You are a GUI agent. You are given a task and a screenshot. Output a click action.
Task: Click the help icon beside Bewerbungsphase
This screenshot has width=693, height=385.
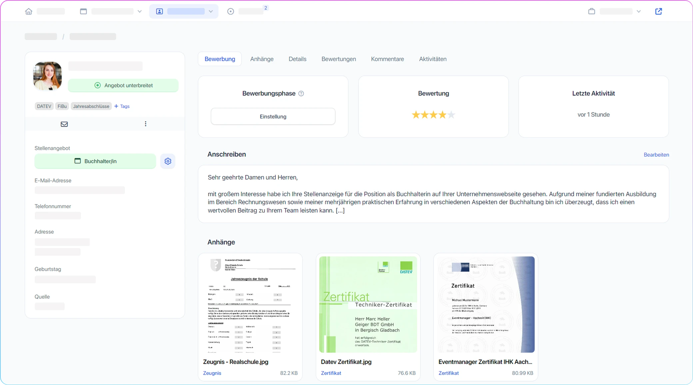[x=301, y=94]
